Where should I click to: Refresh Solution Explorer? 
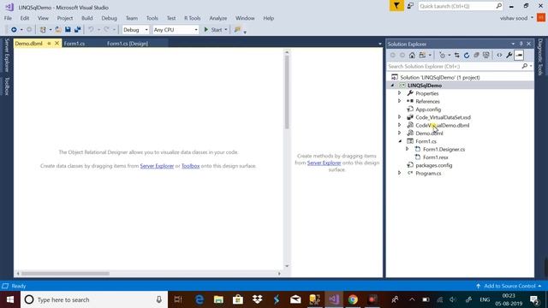(467, 55)
